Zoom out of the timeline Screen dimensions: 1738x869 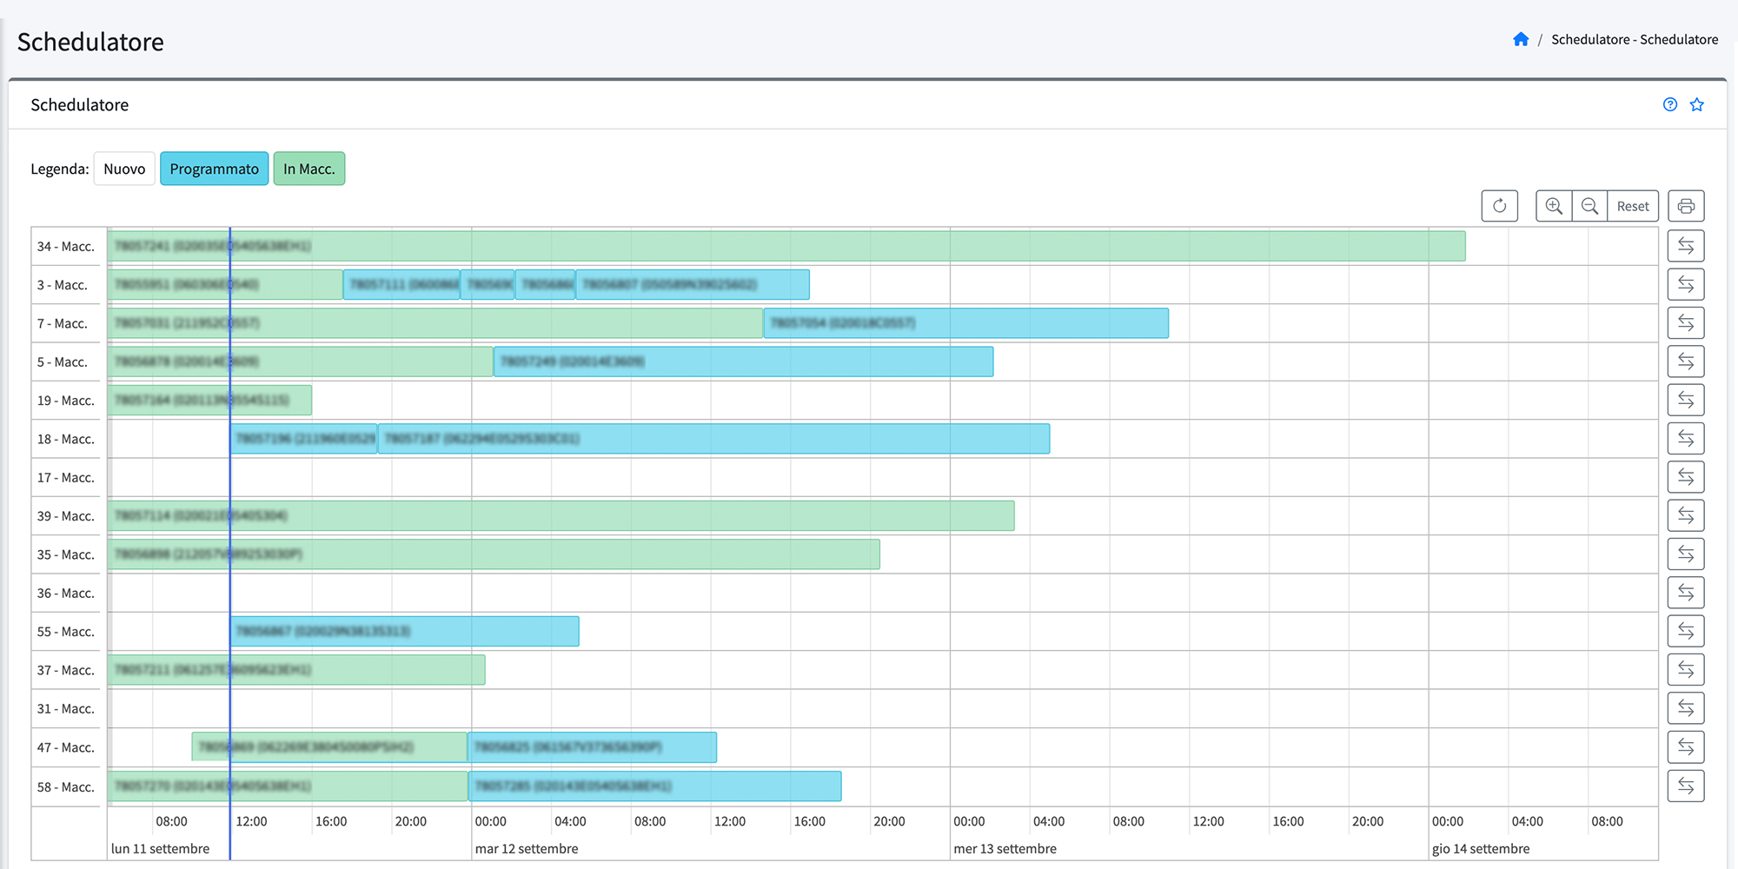point(1589,206)
